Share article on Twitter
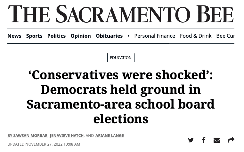The width and height of the screenshot is (244, 152). pos(191,140)
